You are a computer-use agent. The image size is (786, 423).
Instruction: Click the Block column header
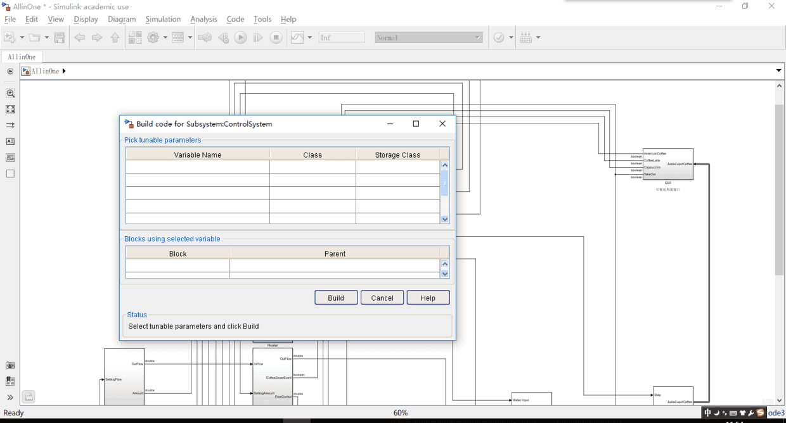[x=177, y=253]
